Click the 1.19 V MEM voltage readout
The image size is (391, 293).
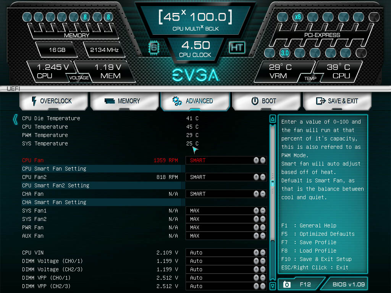tap(108, 67)
